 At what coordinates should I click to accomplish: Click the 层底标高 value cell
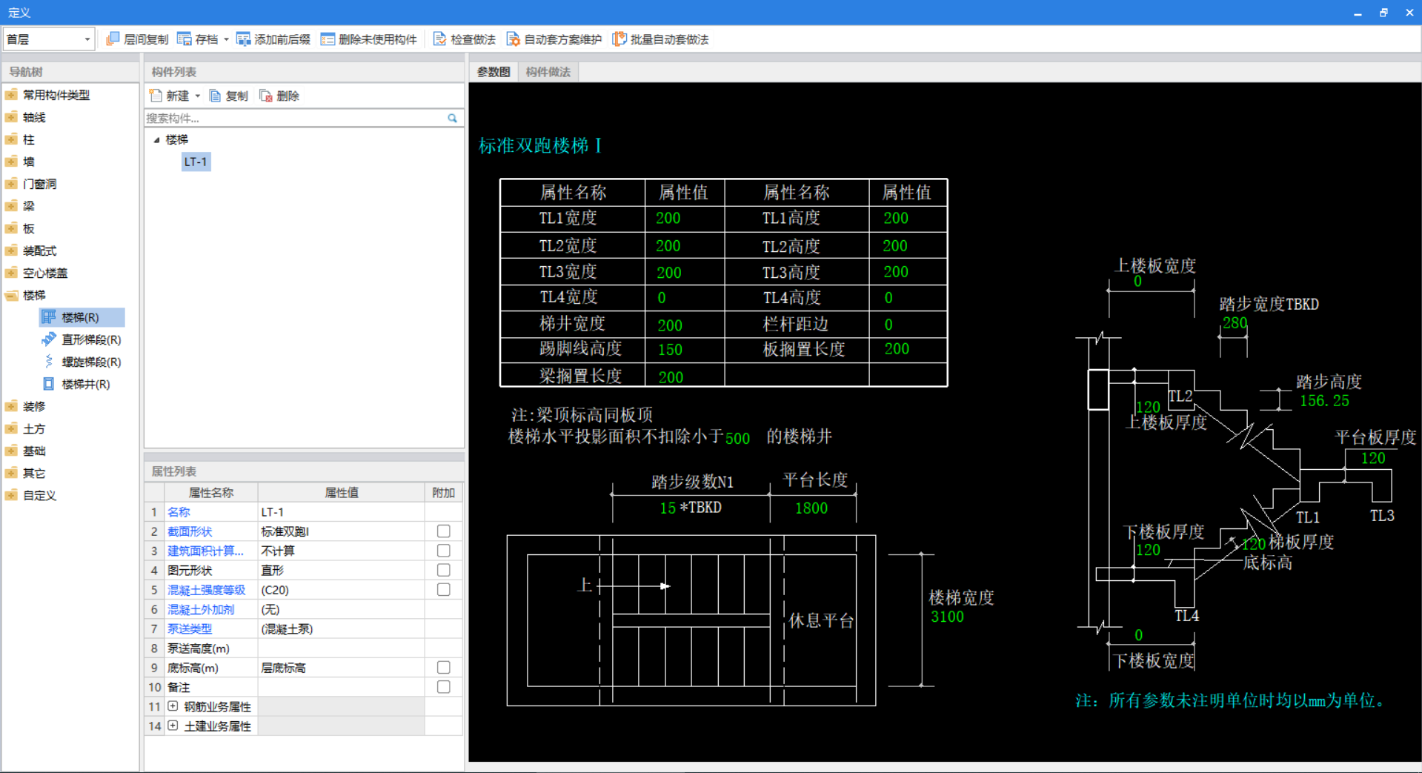341,668
